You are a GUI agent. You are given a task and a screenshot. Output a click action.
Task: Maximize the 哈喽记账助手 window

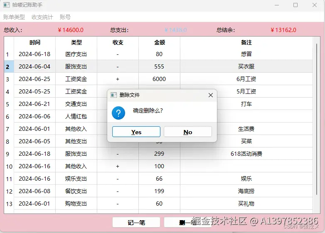tap(295, 5)
